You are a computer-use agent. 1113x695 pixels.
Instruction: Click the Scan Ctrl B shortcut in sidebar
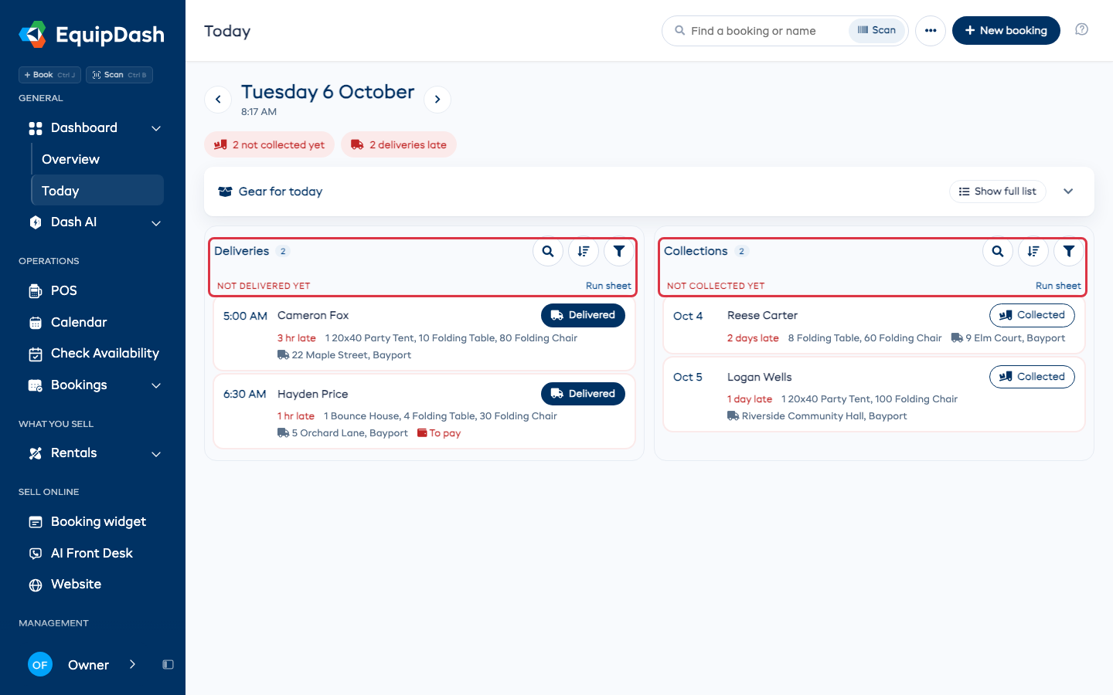point(119,75)
